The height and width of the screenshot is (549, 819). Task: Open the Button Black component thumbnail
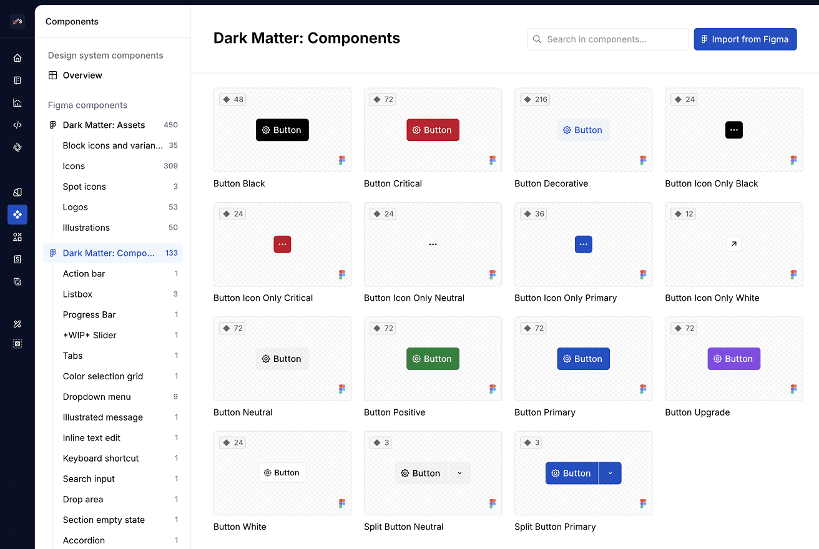[282, 130]
